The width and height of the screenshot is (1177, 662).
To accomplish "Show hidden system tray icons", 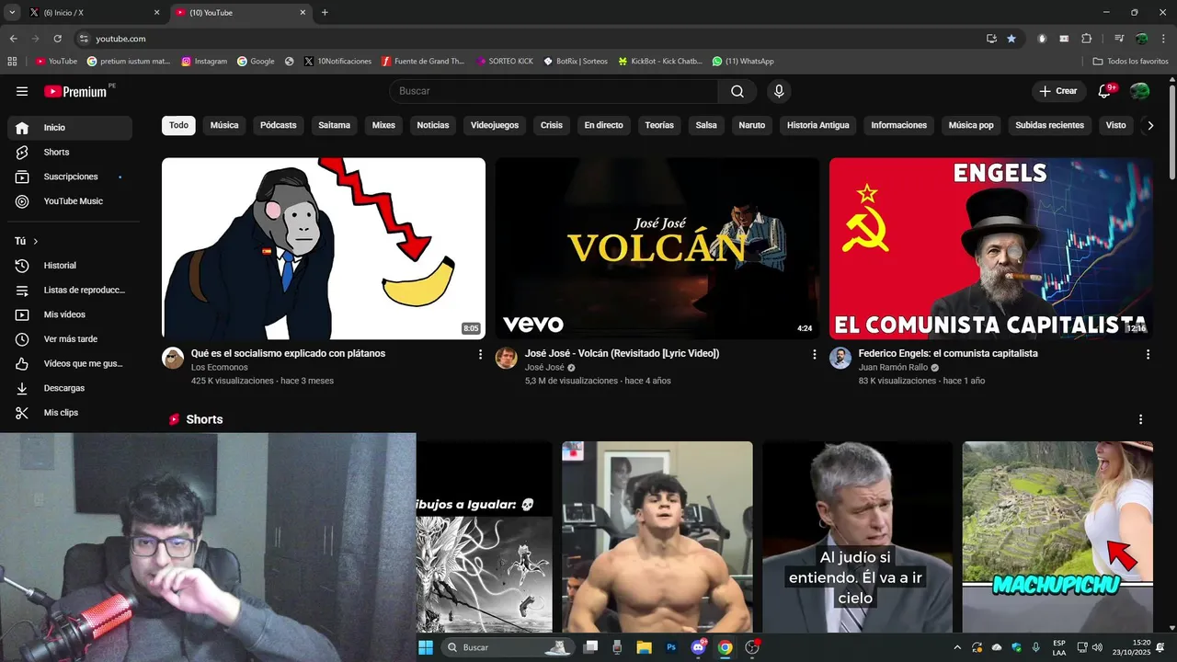I will [x=957, y=647].
